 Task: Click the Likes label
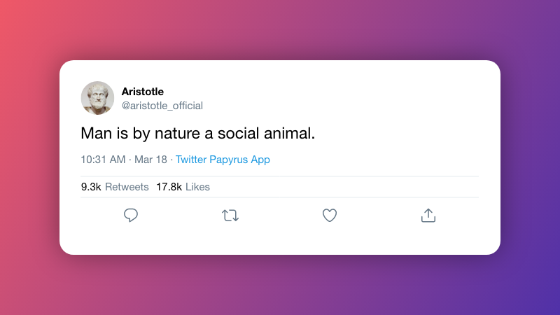click(x=197, y=187)
